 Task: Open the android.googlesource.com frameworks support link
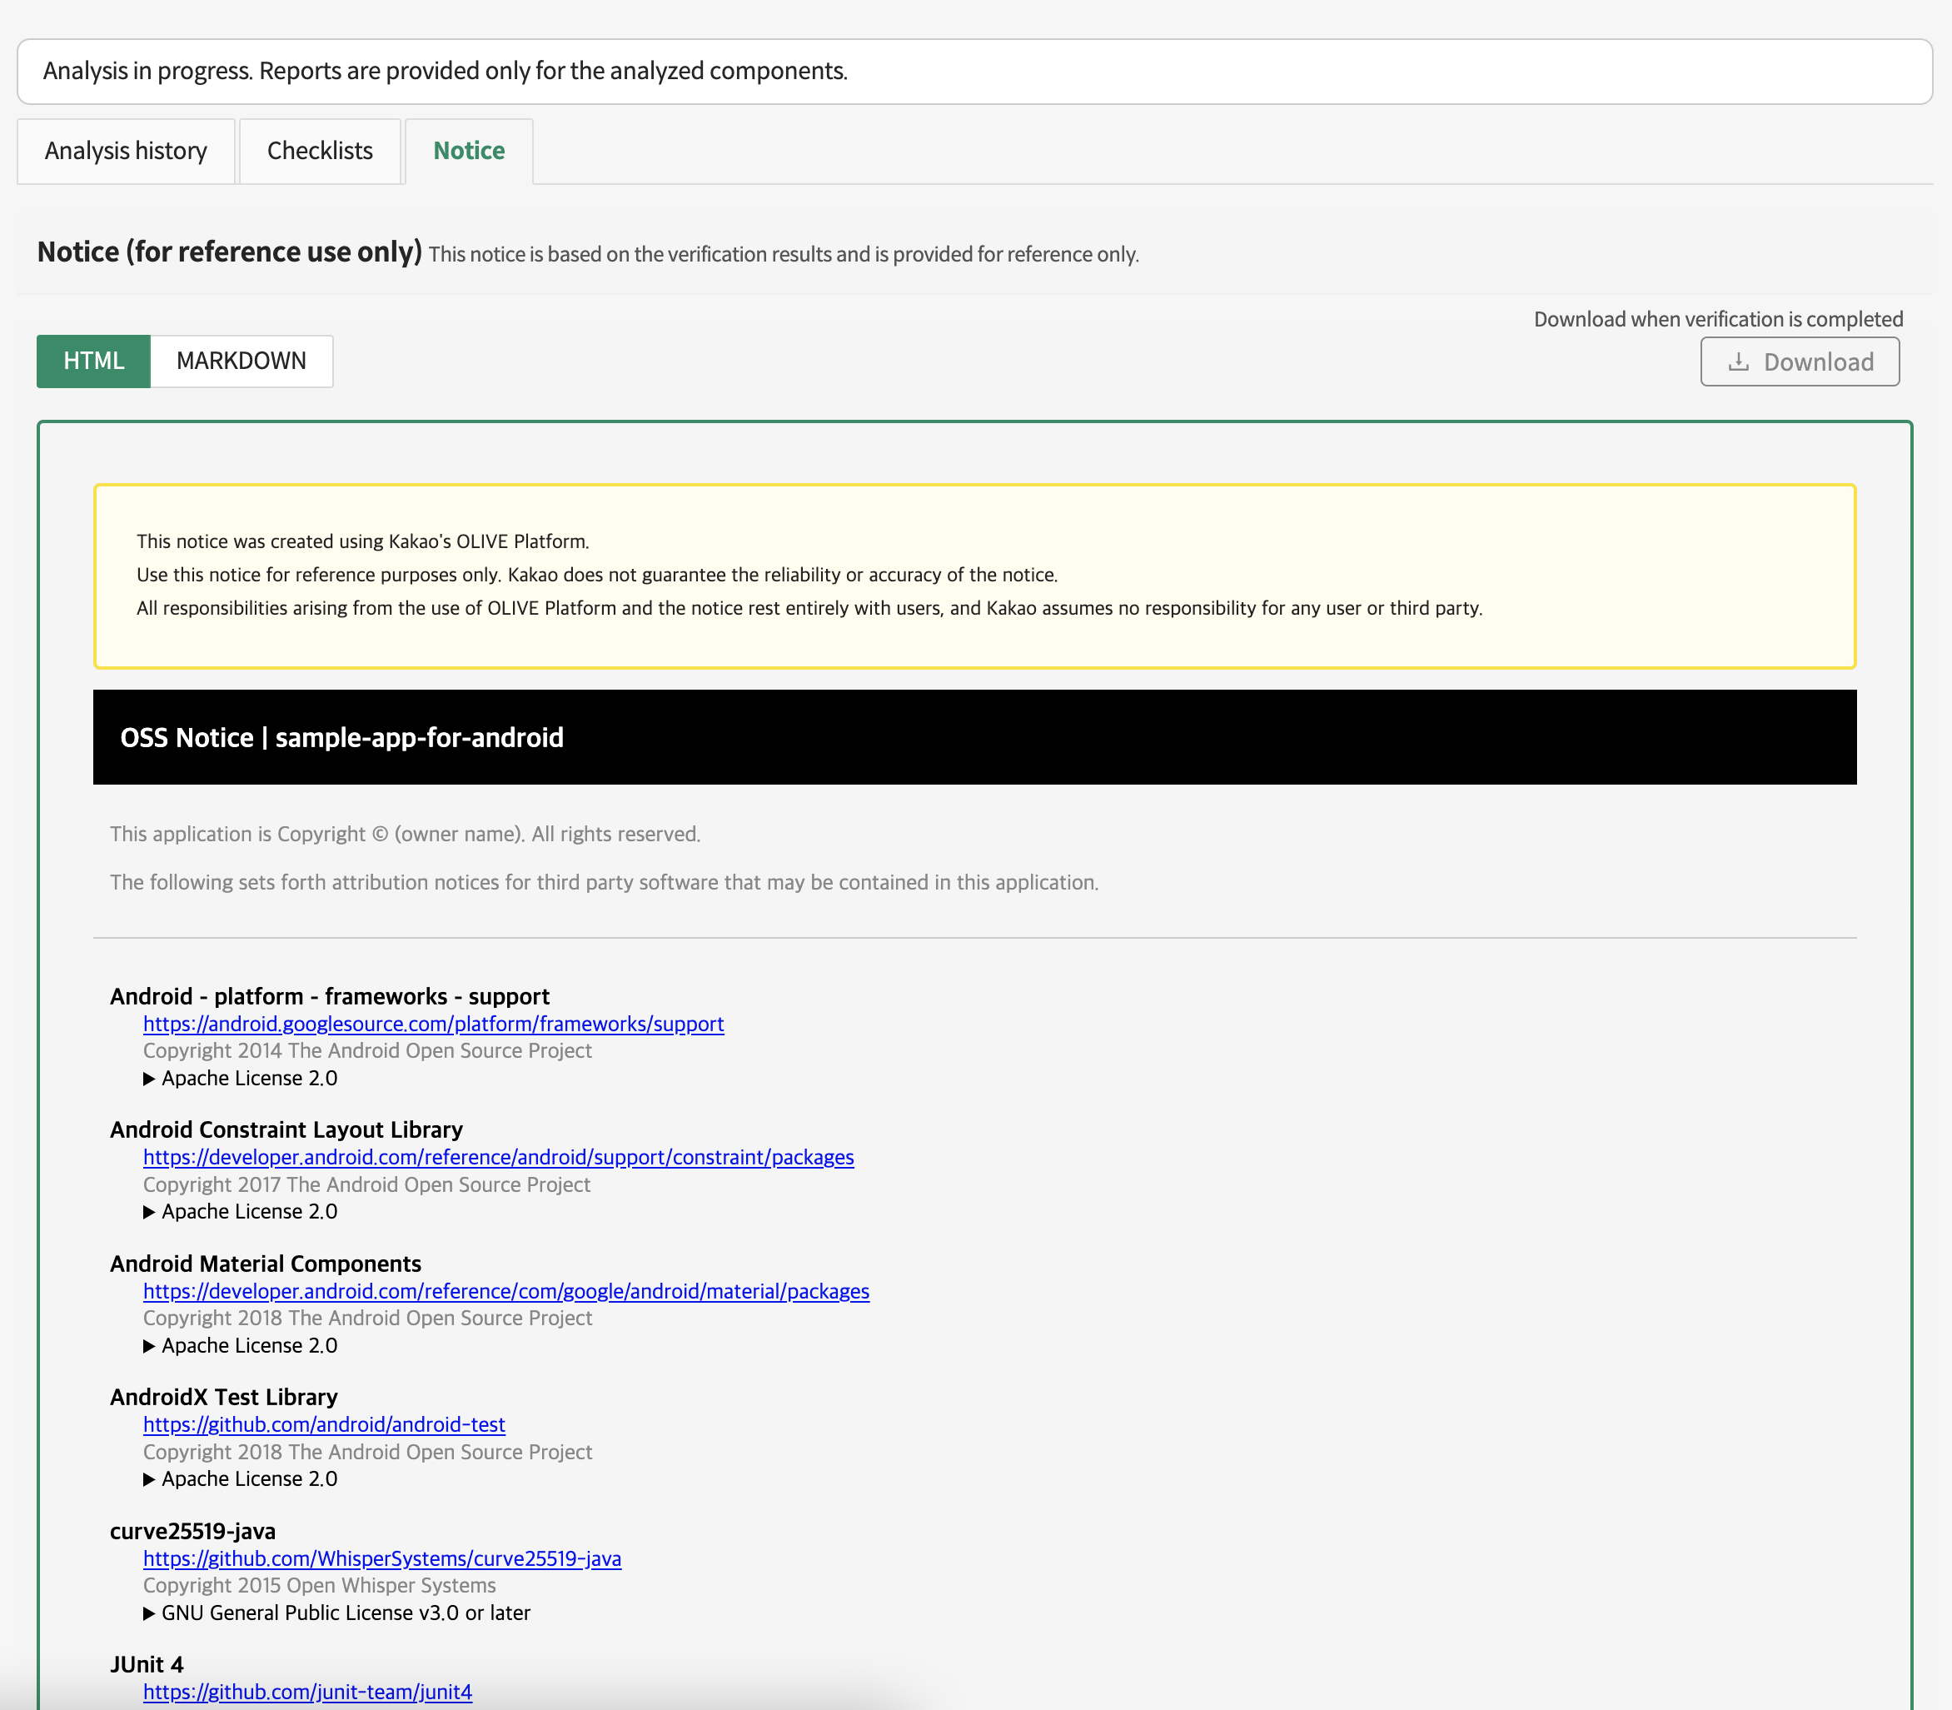point(433,1024)
